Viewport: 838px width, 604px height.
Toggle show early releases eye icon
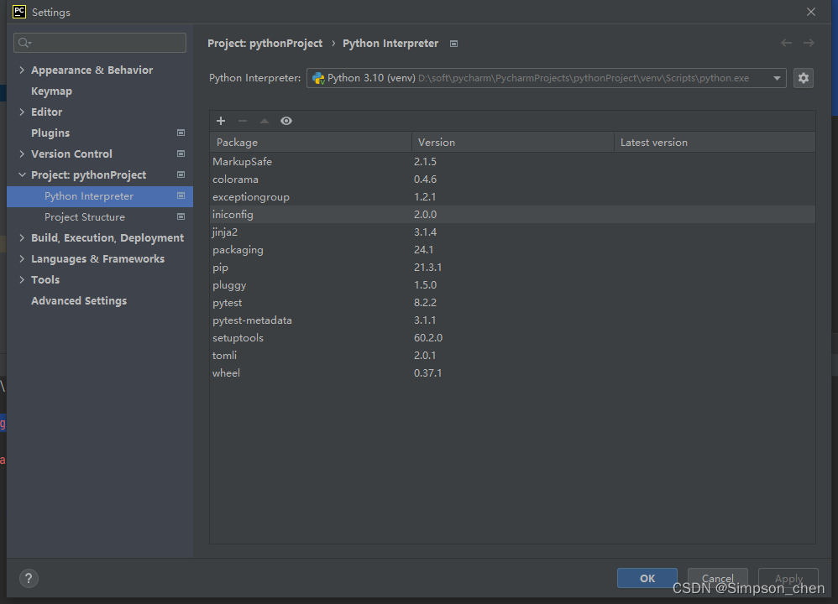point(286,121)
